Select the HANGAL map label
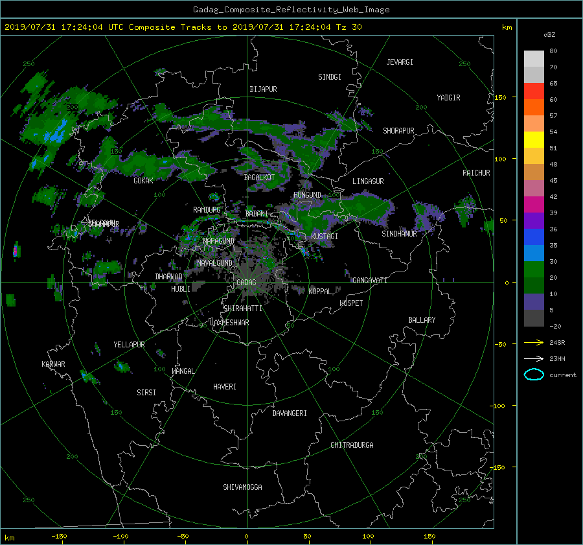The height and width of the screenshot is (545, 583). pos(183,371)
